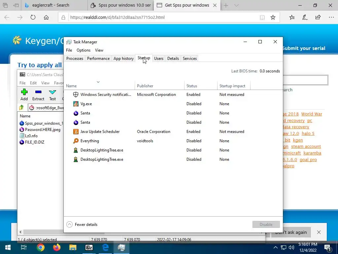
Task: Click the taskbar clock and date
Action: [308, 247]
